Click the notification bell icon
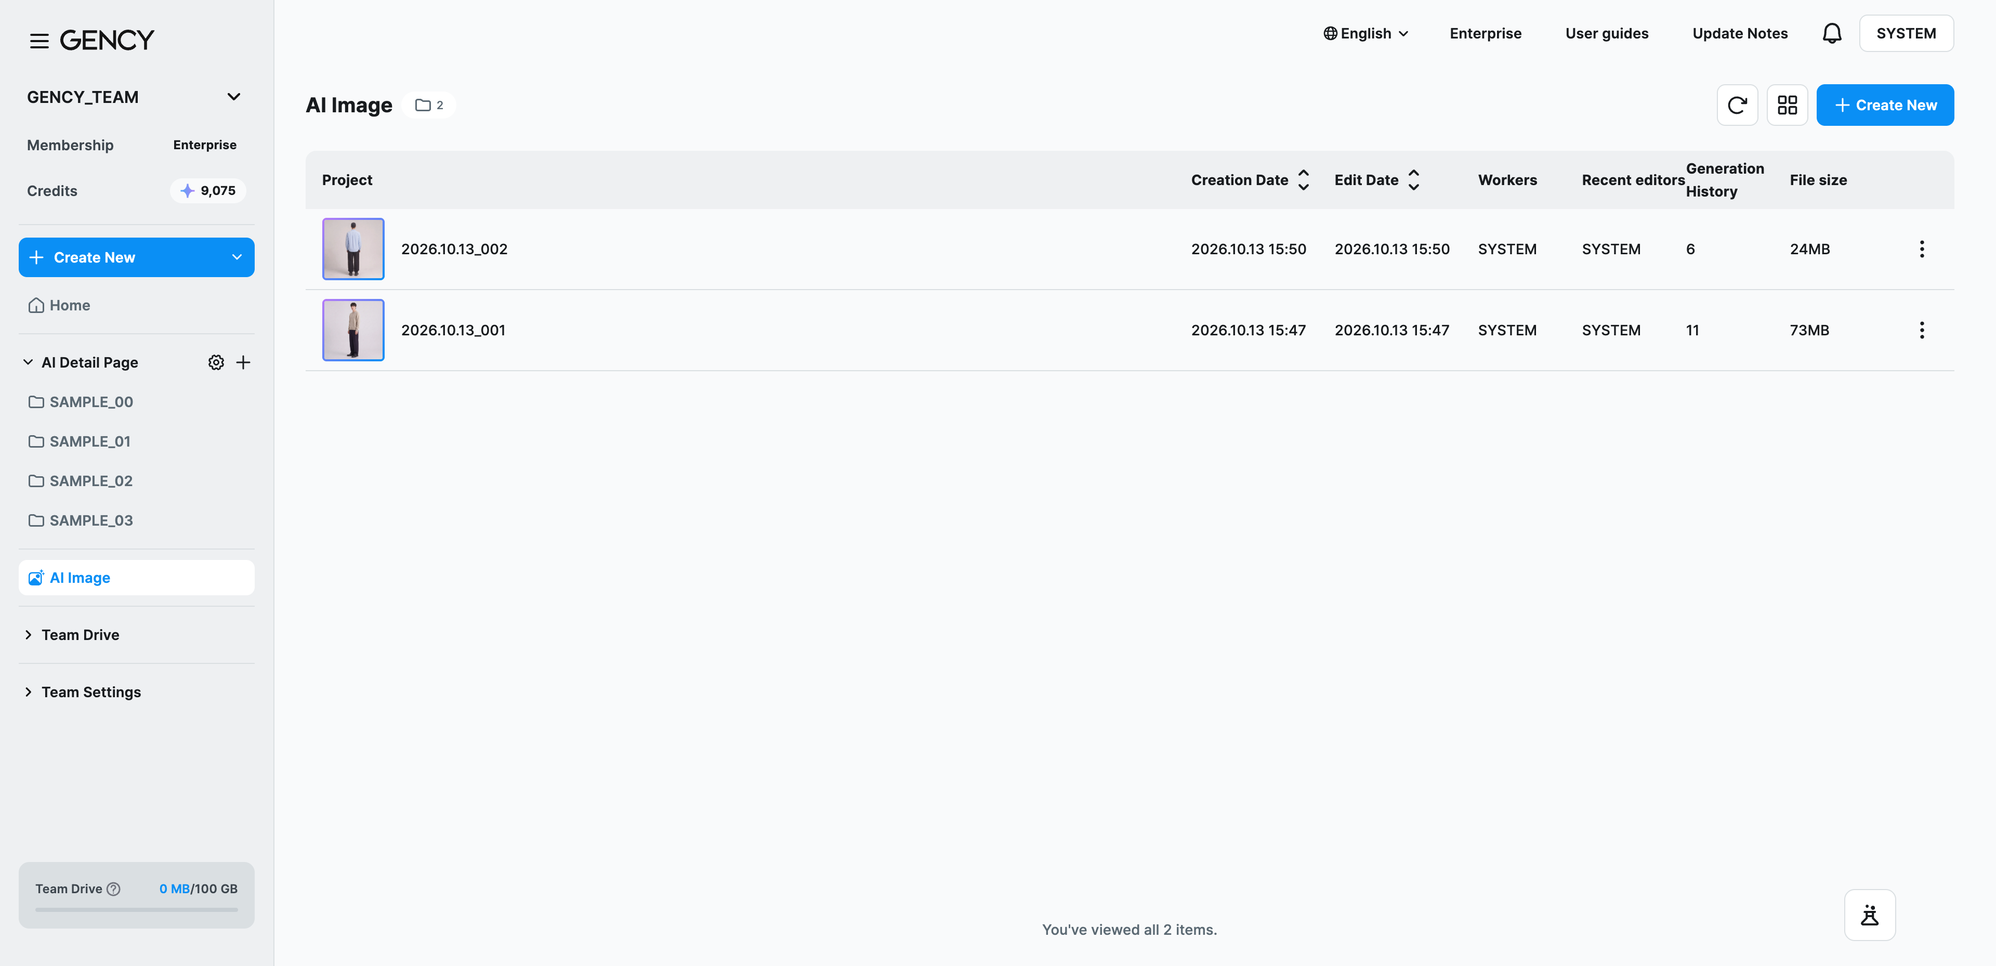The image size is (1996, 966). pyautogui.click(x=1832, y=33)
